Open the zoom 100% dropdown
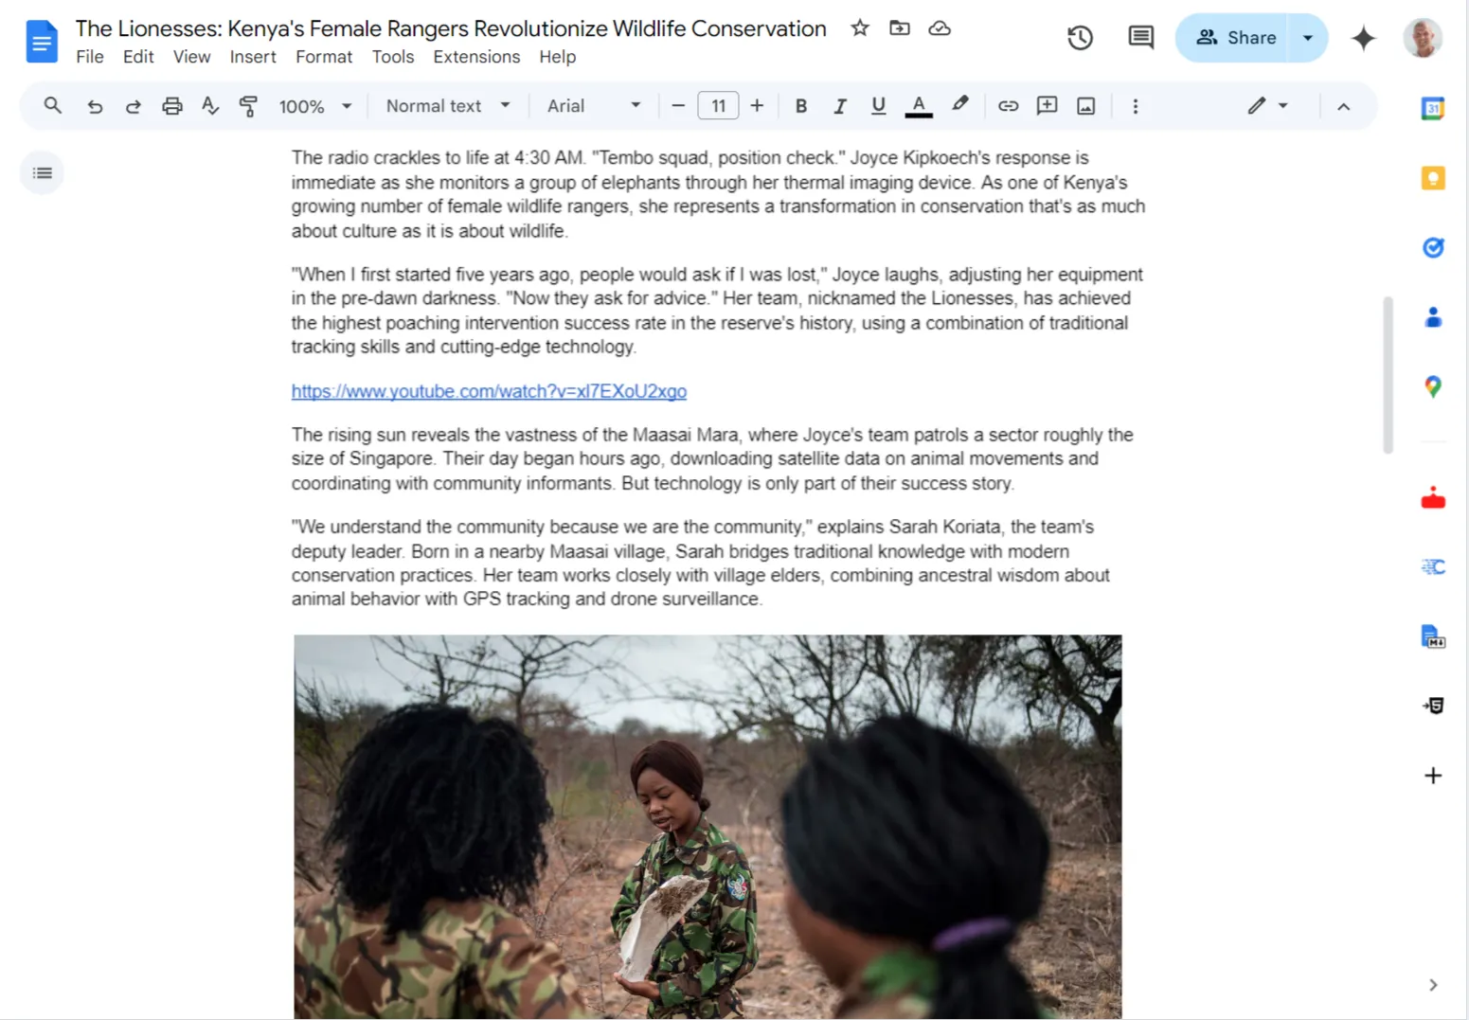Image resolution: width=1469 pixels, height=1020 pixels. [x=315, y=106]
